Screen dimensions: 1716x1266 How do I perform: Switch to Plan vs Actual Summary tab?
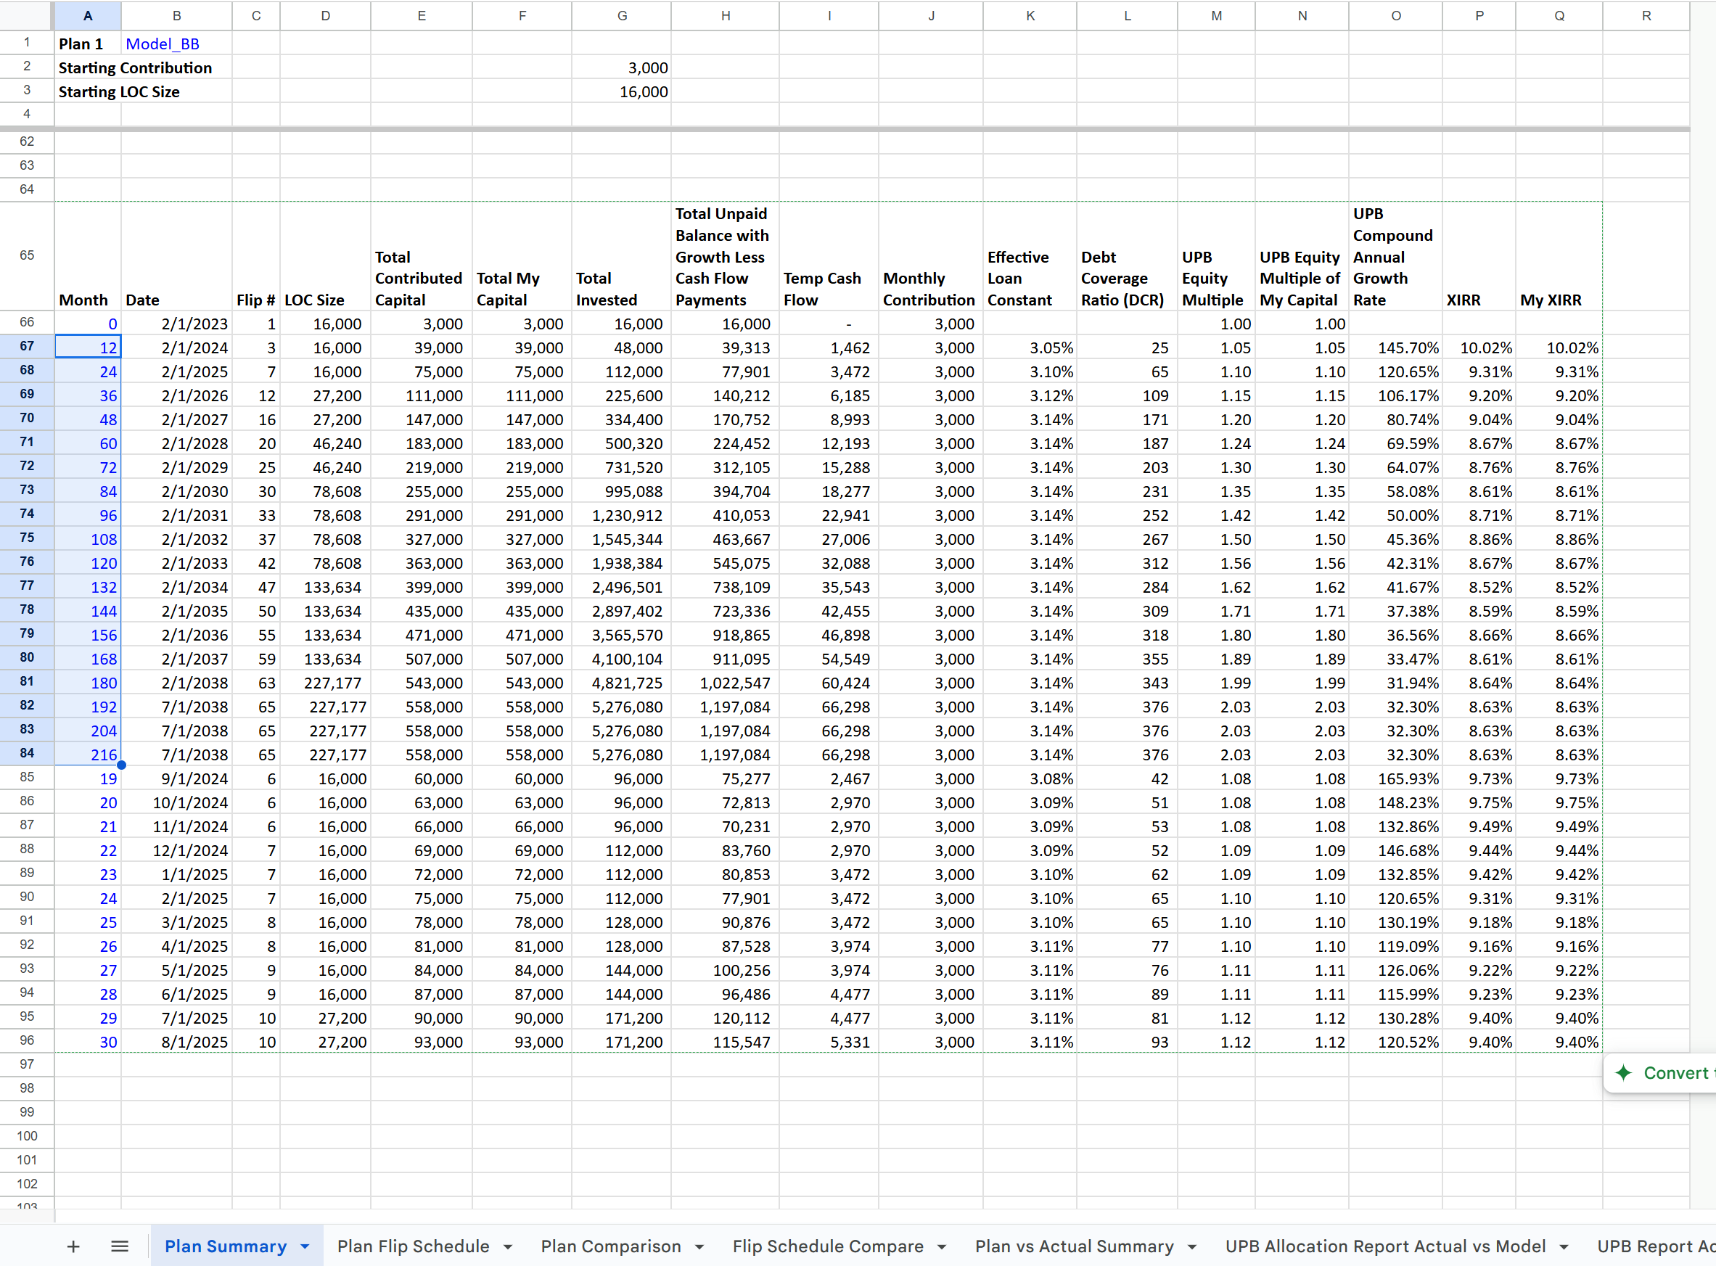click(x=1074, y=1247)
